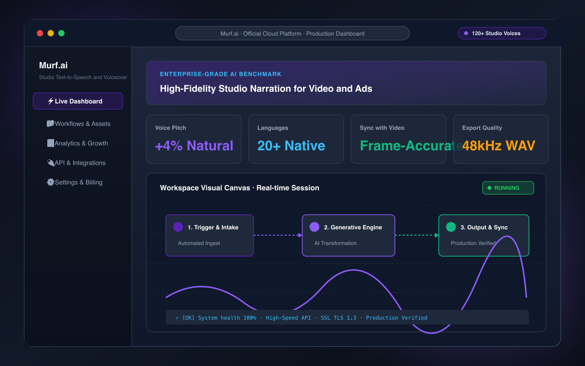Click the Voice Pitch stat card
This screenshot has width=585, height=366.
194,139
